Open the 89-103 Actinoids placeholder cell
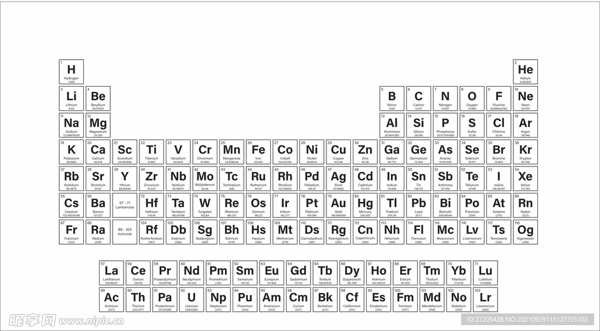 [125, 231]
